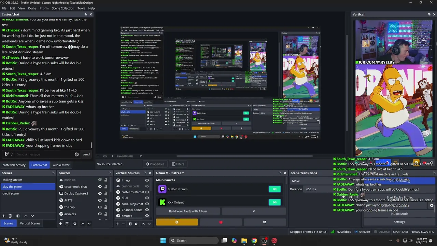Add a new source in the Sources panel

point(60,224)
